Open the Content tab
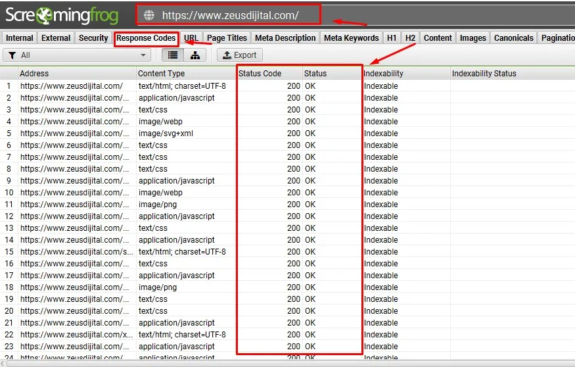575x367 pixels. [438, 37]
